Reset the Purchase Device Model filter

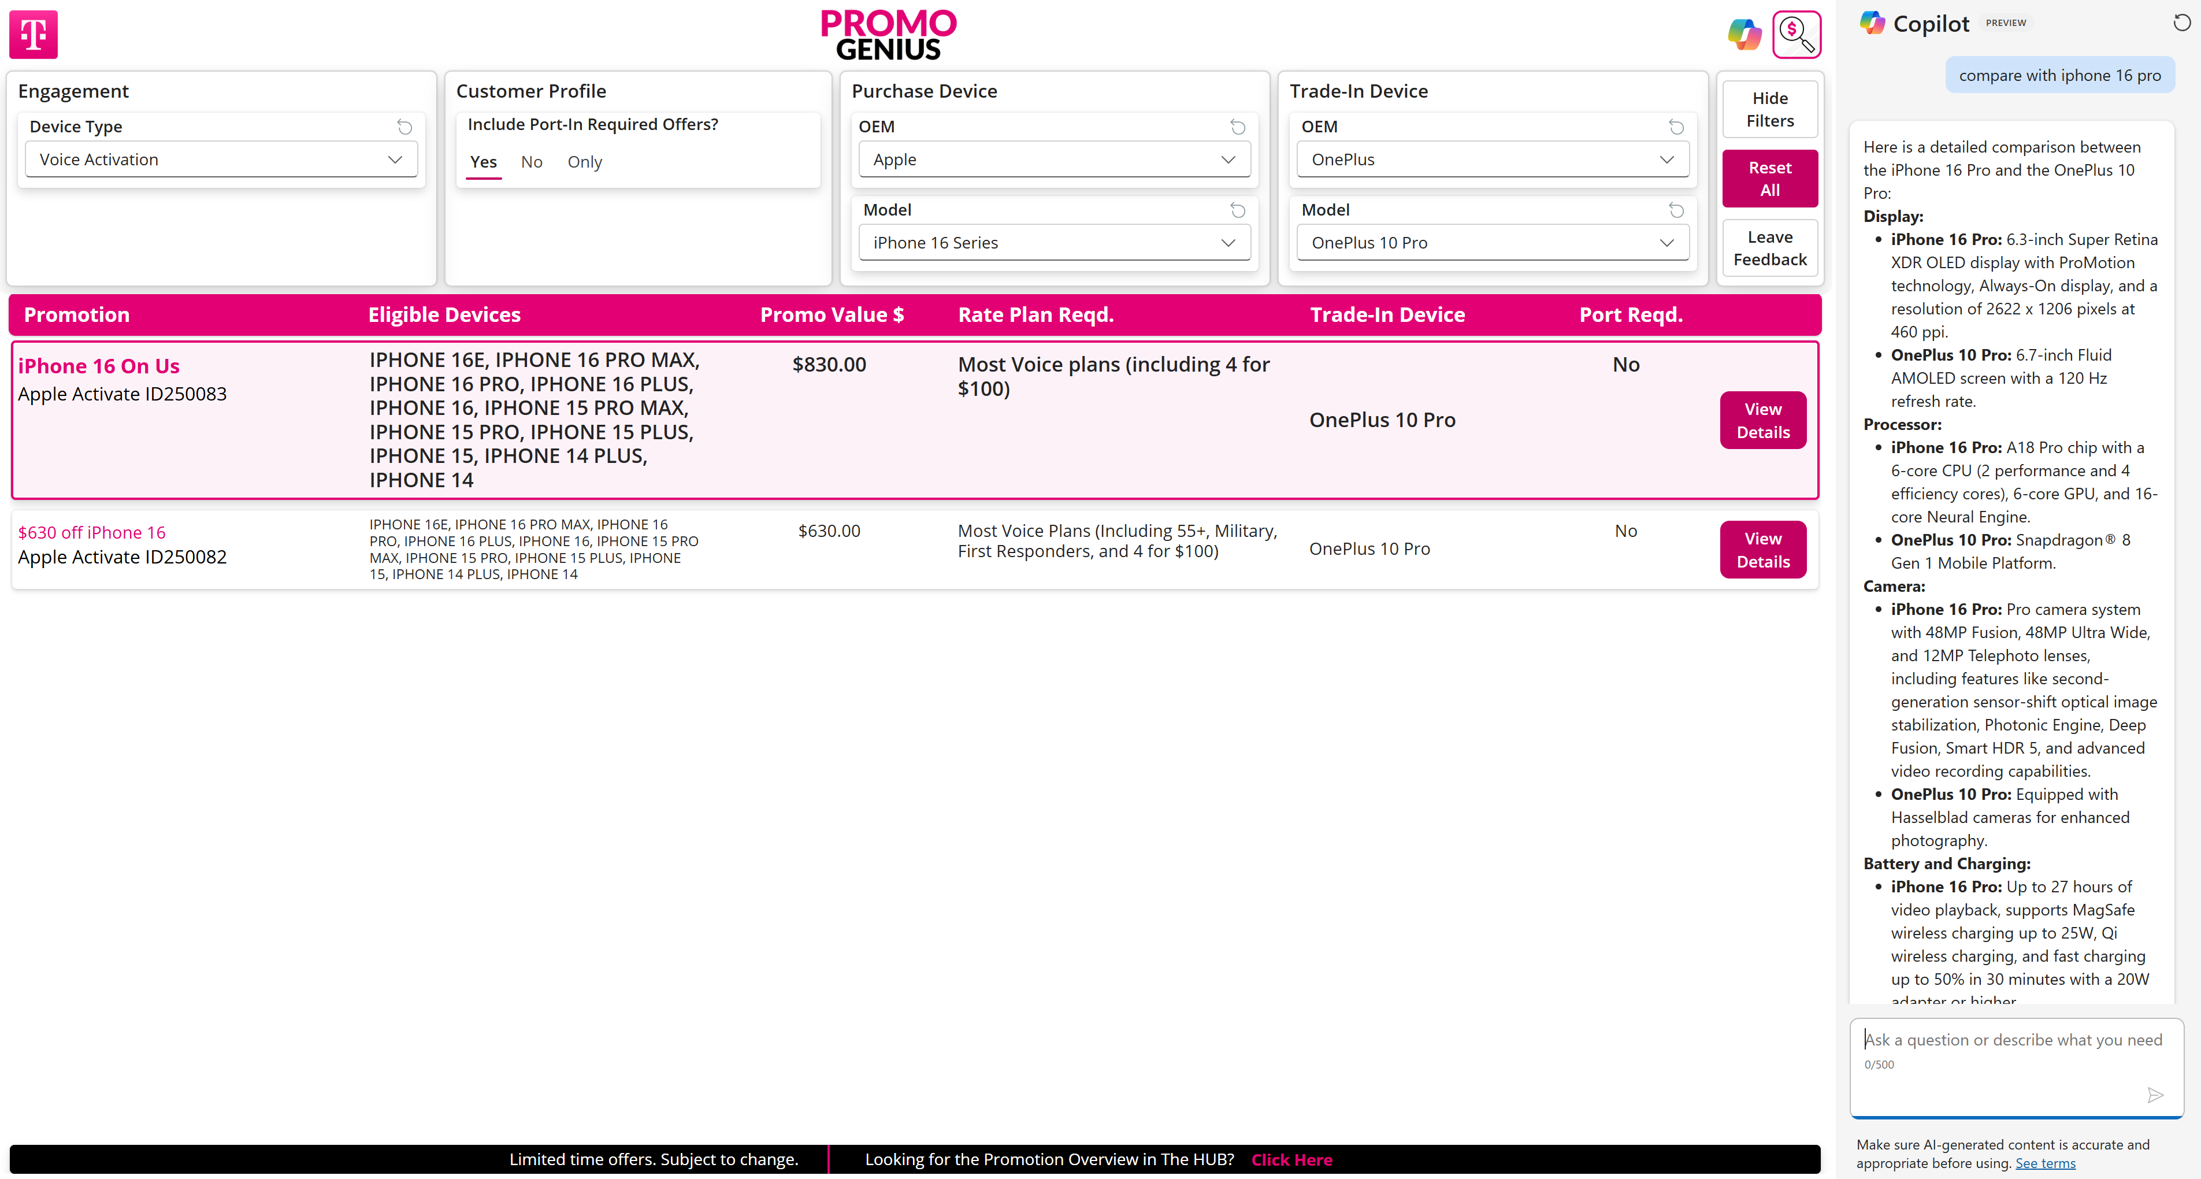coord(1237,210)
